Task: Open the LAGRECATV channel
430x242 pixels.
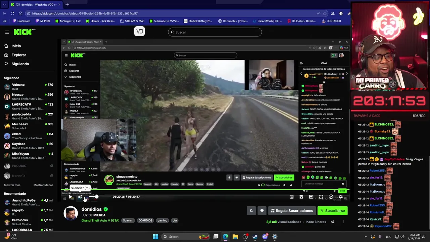Action: [29, 106]
